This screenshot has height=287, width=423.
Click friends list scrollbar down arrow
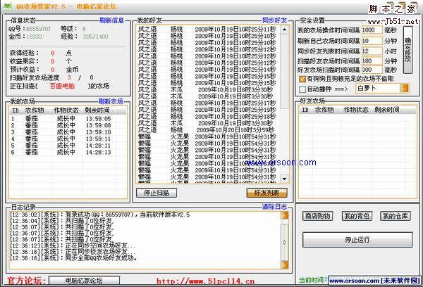284,178
